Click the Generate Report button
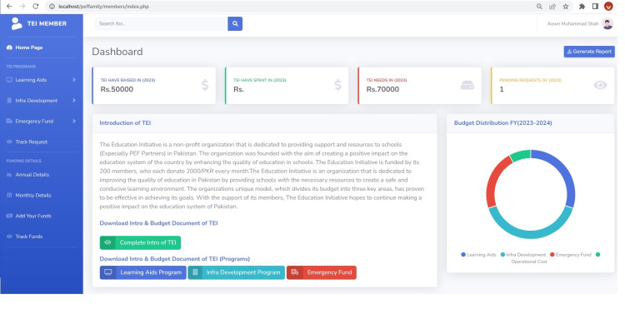The width and height of the screenshot is (625, 309). tap(589, 52)
